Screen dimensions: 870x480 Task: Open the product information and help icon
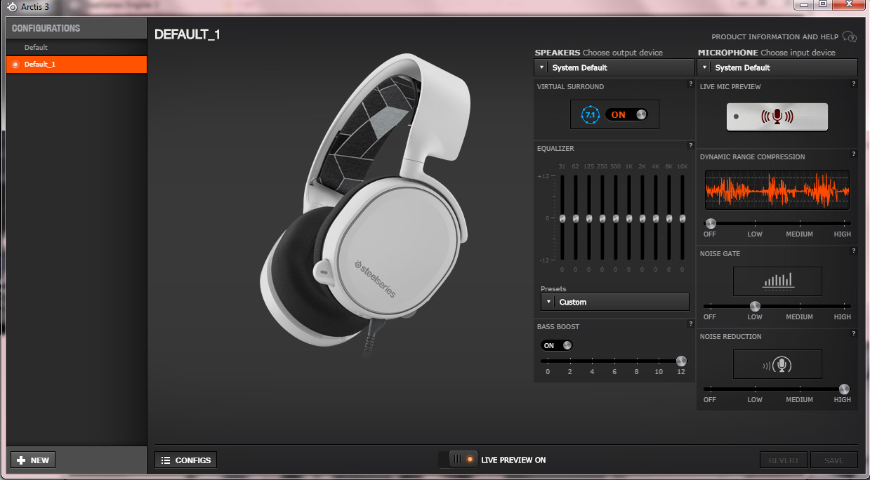click(849, 36)
